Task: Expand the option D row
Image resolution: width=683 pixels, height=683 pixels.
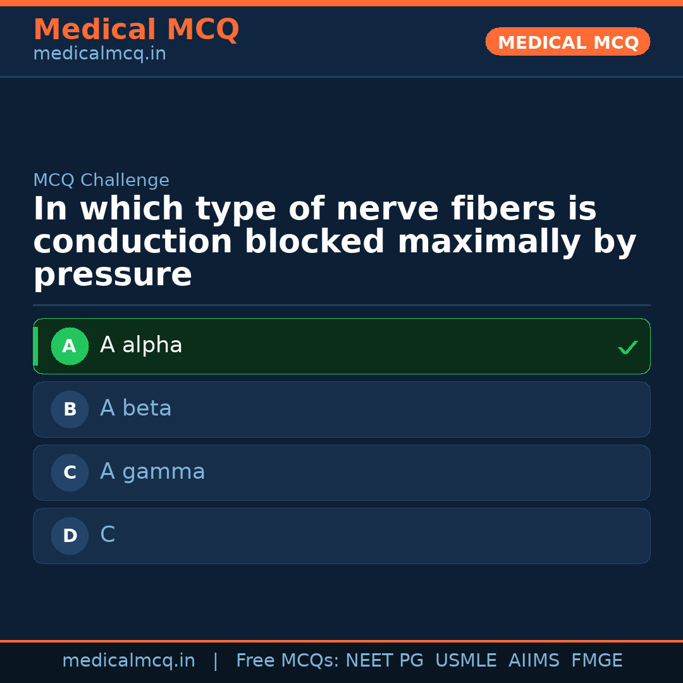Action: [x=341, y=536]
